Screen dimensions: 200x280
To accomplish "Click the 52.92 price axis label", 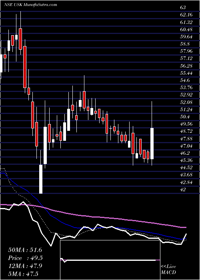I will coord(186,95).
